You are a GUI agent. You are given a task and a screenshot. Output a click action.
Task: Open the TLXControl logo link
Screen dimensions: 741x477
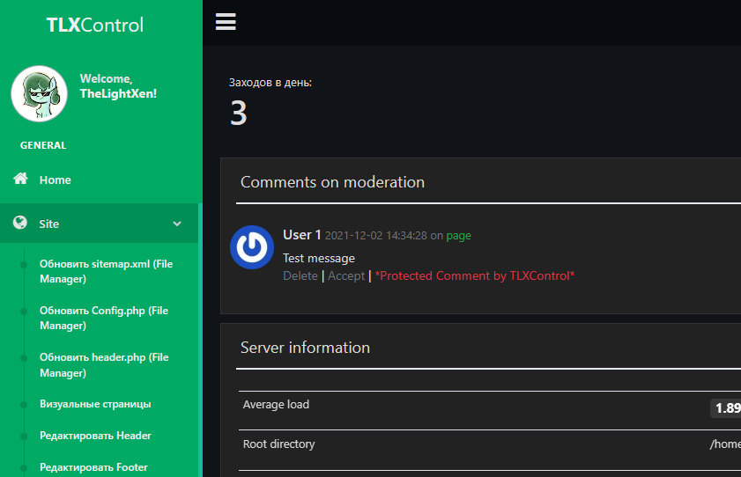point(94,25)
